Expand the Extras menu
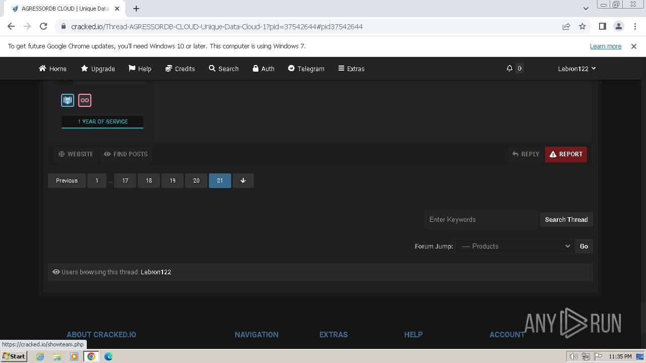Viewport: 646px width, 363px height. 351,69
